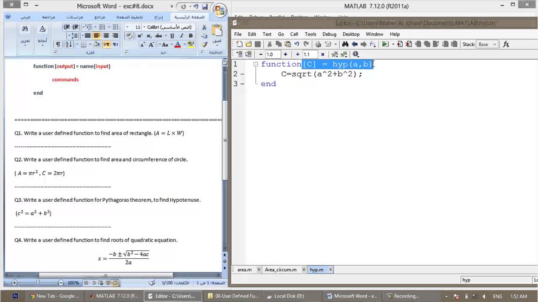This screenshot has height=302, width=538.
Task: Toggle justify alignment in Word paragraph group
Action: (87, 36)
